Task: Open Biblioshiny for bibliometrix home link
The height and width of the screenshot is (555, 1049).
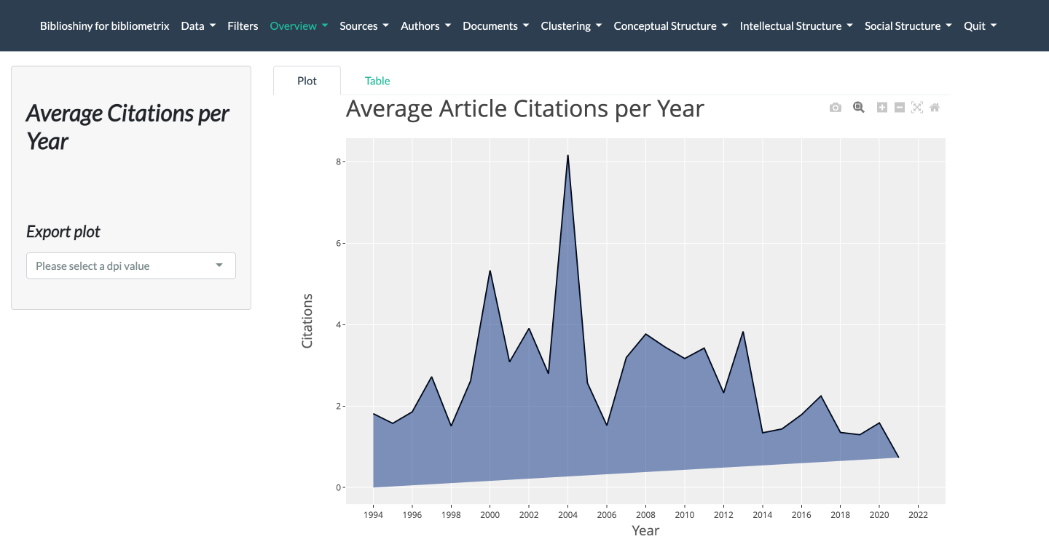Action: tap(105, 25)
